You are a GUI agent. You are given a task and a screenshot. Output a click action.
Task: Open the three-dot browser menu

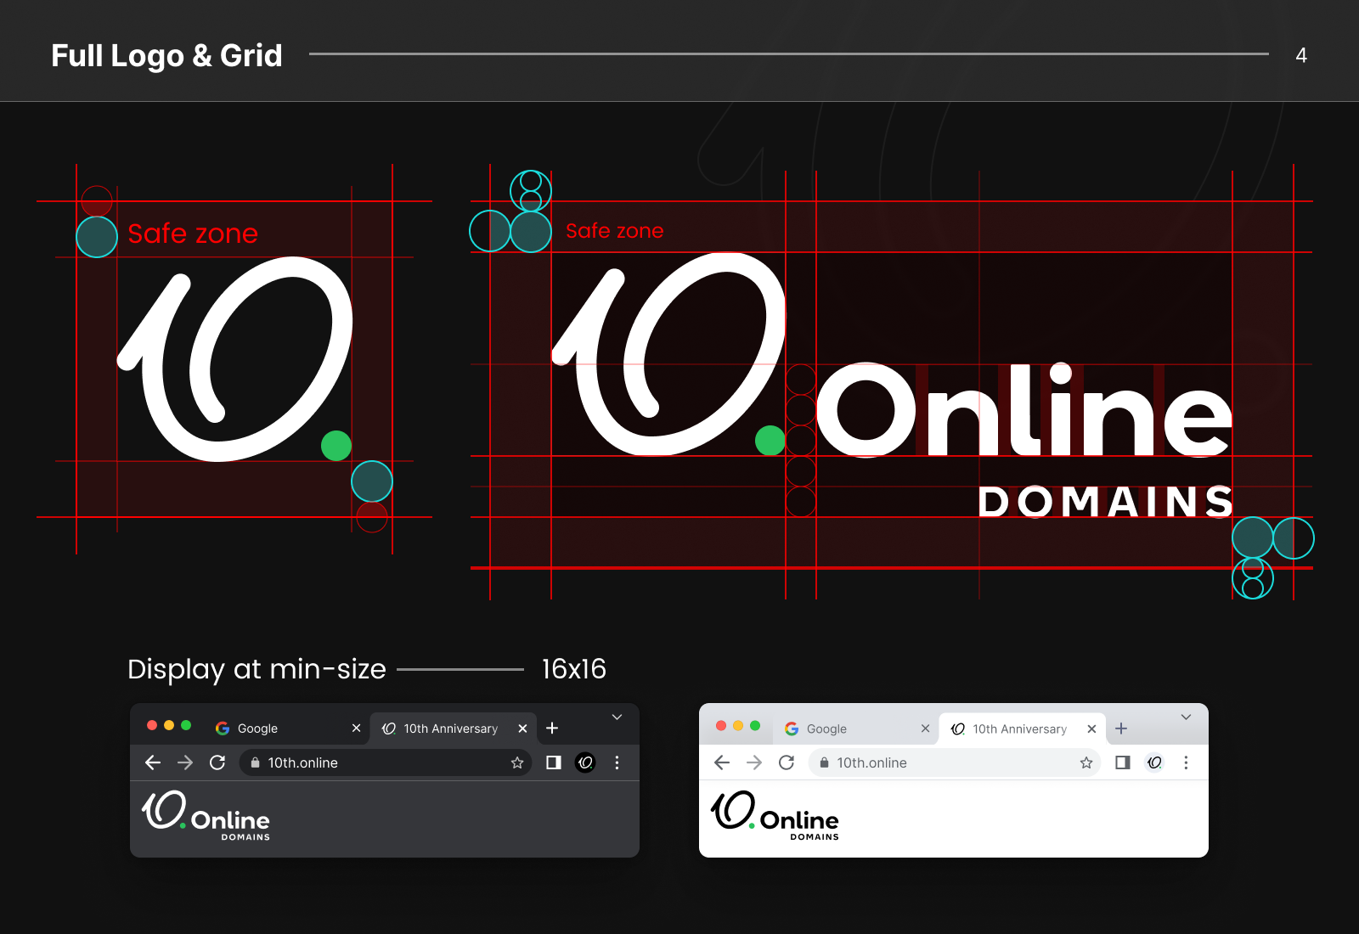617,762
